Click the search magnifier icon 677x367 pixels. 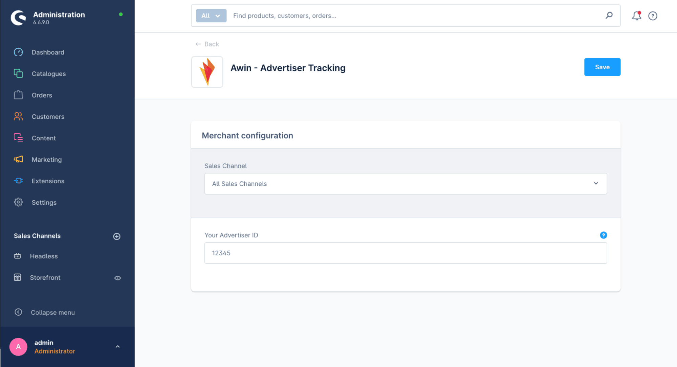pos(609,16)
